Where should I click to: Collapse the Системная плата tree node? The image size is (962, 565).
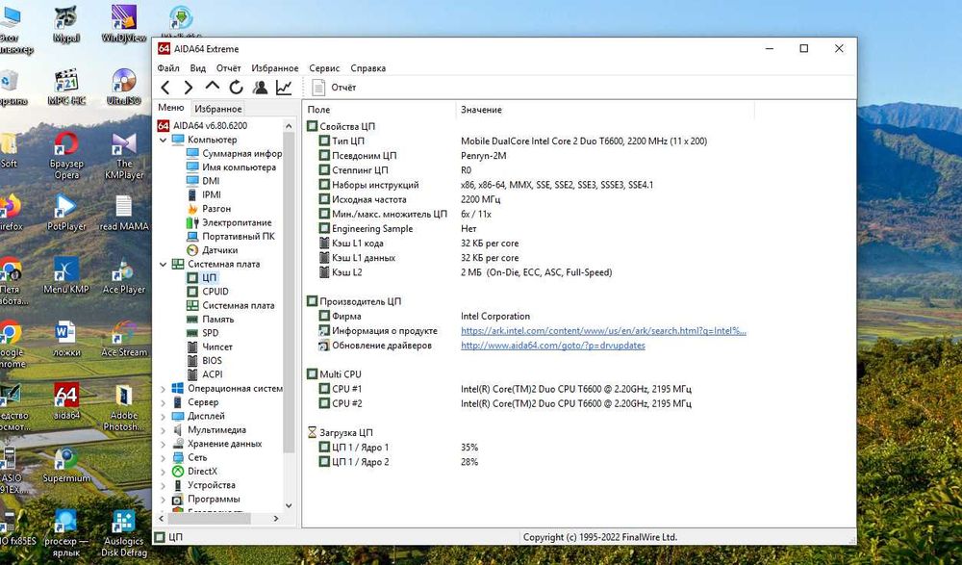point(164,264)
